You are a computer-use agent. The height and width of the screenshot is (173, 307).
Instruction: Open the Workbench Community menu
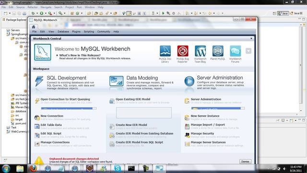104,32
